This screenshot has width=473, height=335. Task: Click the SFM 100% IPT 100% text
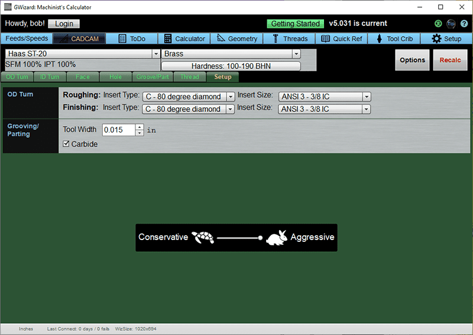pyautogui.click(x=40, y=64)
